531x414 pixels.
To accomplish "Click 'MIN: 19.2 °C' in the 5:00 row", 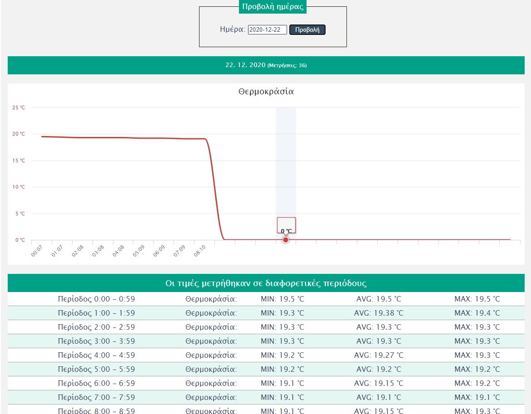I will point(283,369).
